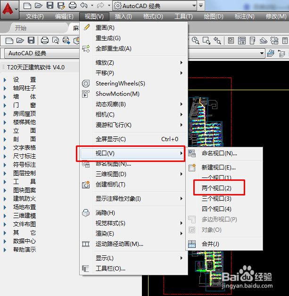Click Save As in the quick access toolbar
289x296 pixels.
pos(61,6)
